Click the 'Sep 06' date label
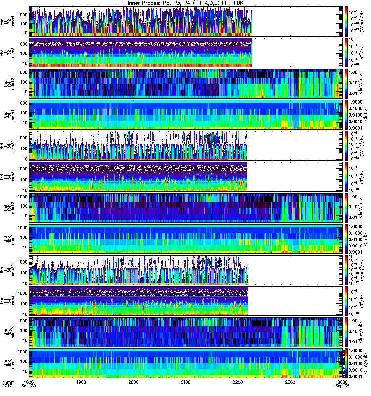 342,386
